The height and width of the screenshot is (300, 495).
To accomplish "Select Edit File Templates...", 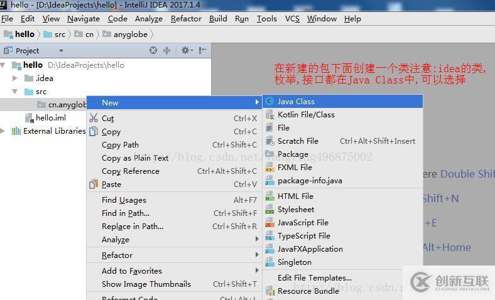I will coord(342,278).
